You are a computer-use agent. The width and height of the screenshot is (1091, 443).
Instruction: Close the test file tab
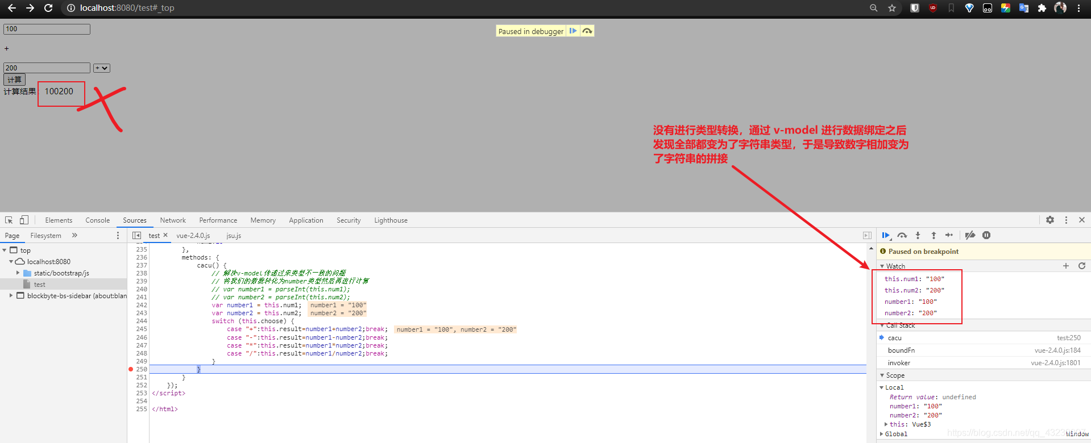[165, 235]
